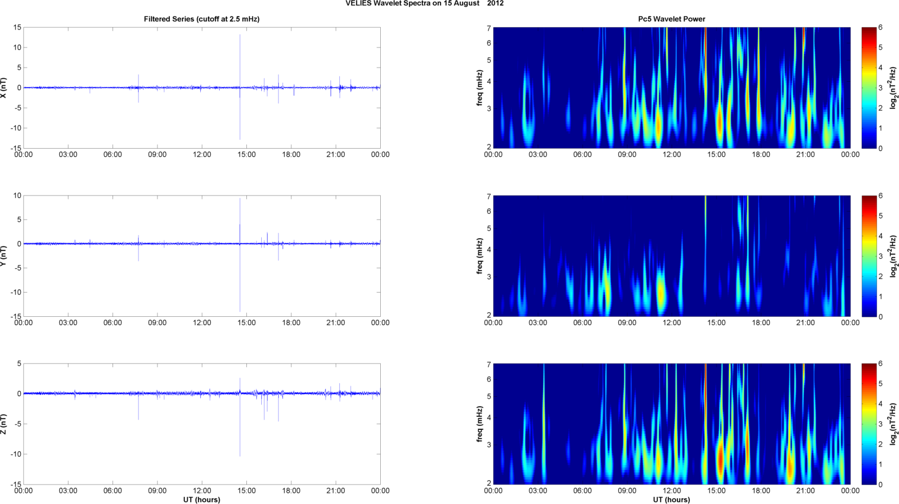The height and width of the screenshot is (504, 899).
Task: Click the '5' tick atop the Z (nT) axis
Action: point(20,364)
